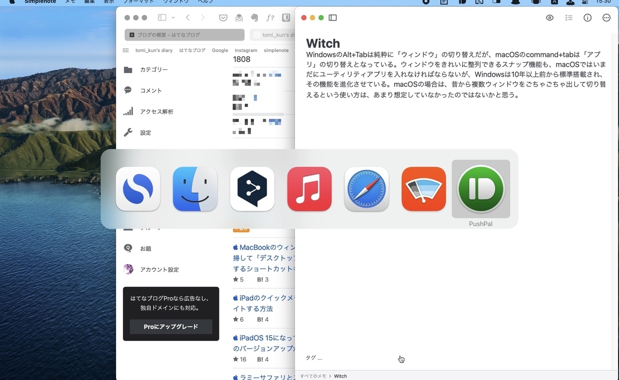
Task: Go forward in Safari
Action: 203,18
